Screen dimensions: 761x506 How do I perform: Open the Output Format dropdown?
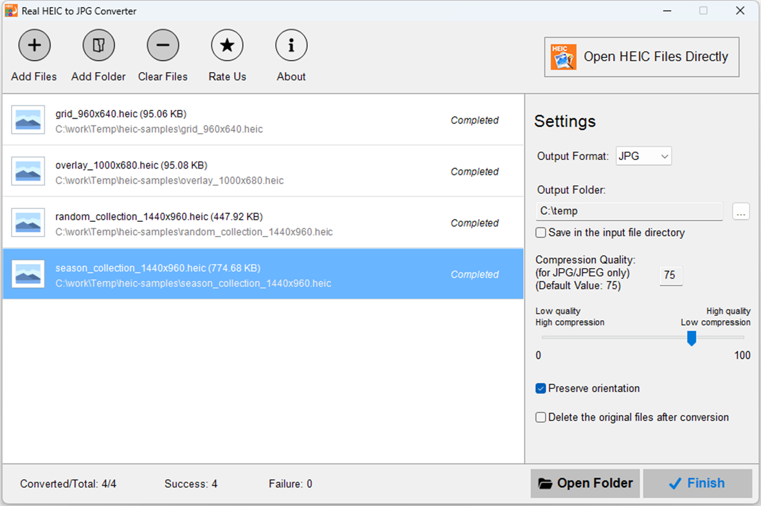click(663, 156)
